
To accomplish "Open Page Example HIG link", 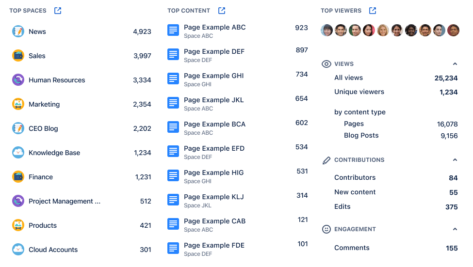I will (x=213, y=173).
